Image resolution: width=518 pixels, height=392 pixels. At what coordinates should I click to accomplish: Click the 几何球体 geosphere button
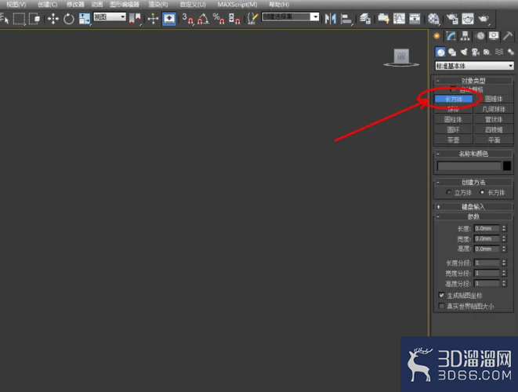tap(494, 109)
